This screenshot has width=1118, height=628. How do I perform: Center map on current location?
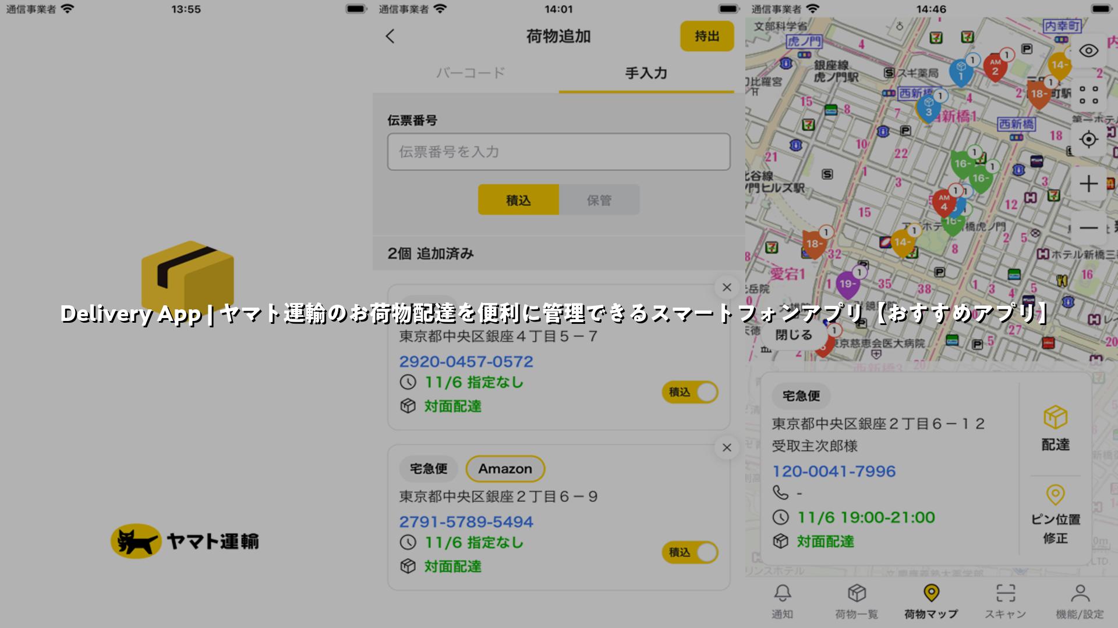(1088, 140)
